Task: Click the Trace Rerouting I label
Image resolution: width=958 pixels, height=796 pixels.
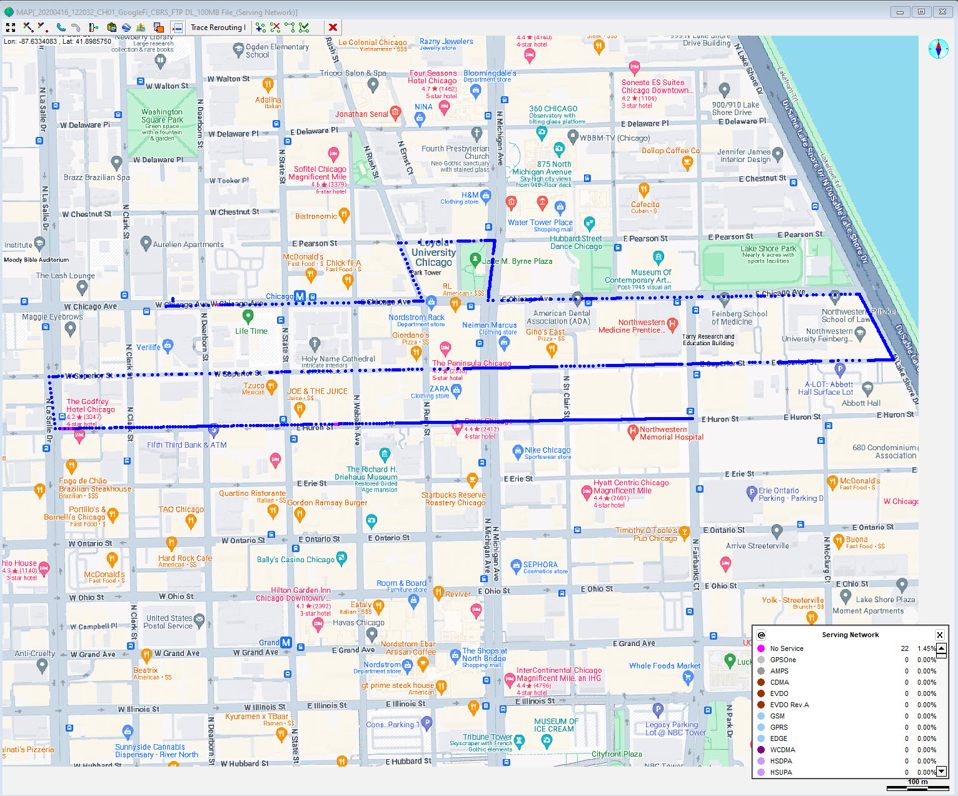Action: click(218, 28)
